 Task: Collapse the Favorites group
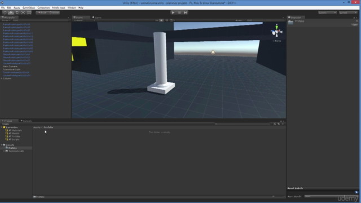pos(2,127)
